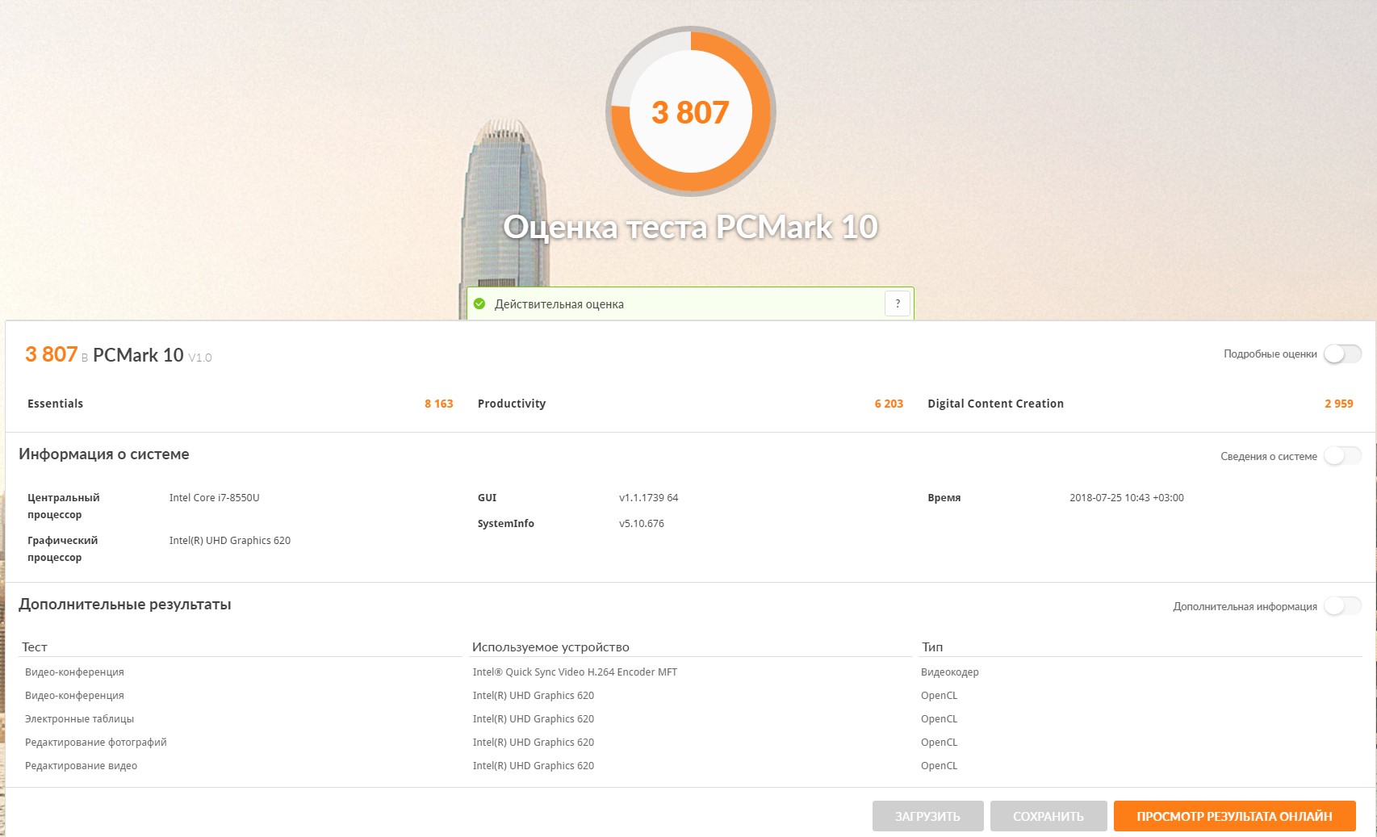Click the green valid score checkmark icon
This screenshot has height=837, width=1377.
coord(479,304)
